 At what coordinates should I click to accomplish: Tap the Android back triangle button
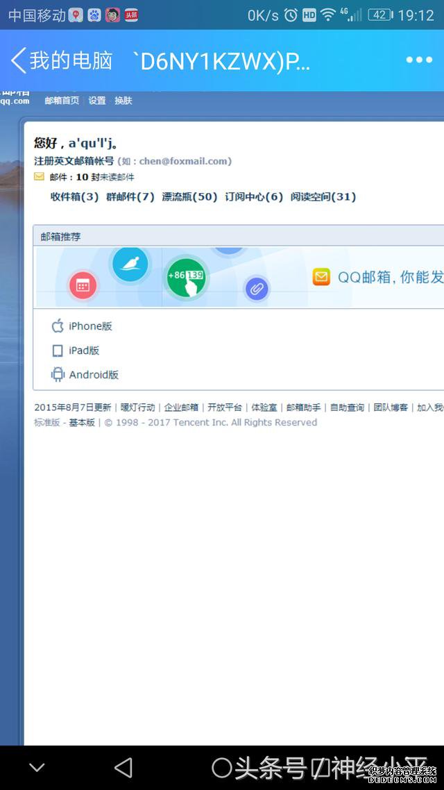pyautogui.click(x=124, y=767)
